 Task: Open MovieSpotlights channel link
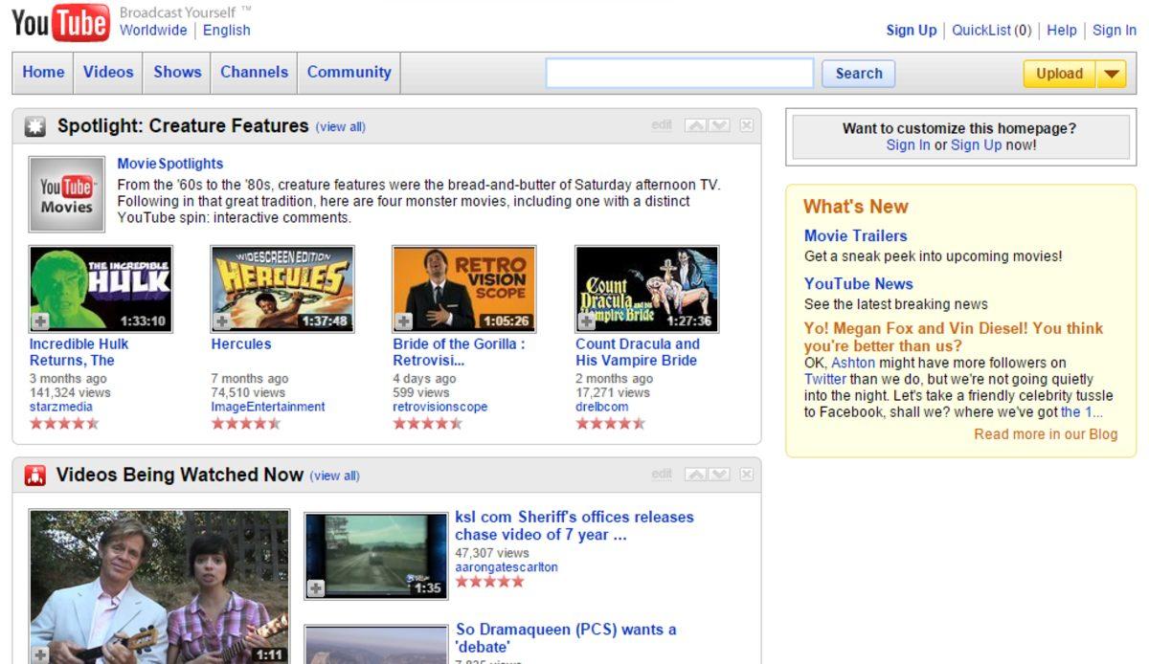pos(170,164)
